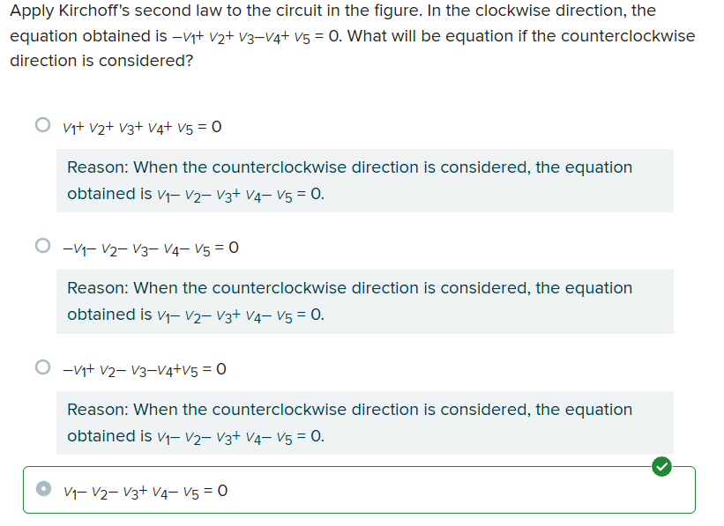The height and width of the screenshot is (526, 724).
Task: Click the equation inside the third reason box
Action: (x=241, y=437)
